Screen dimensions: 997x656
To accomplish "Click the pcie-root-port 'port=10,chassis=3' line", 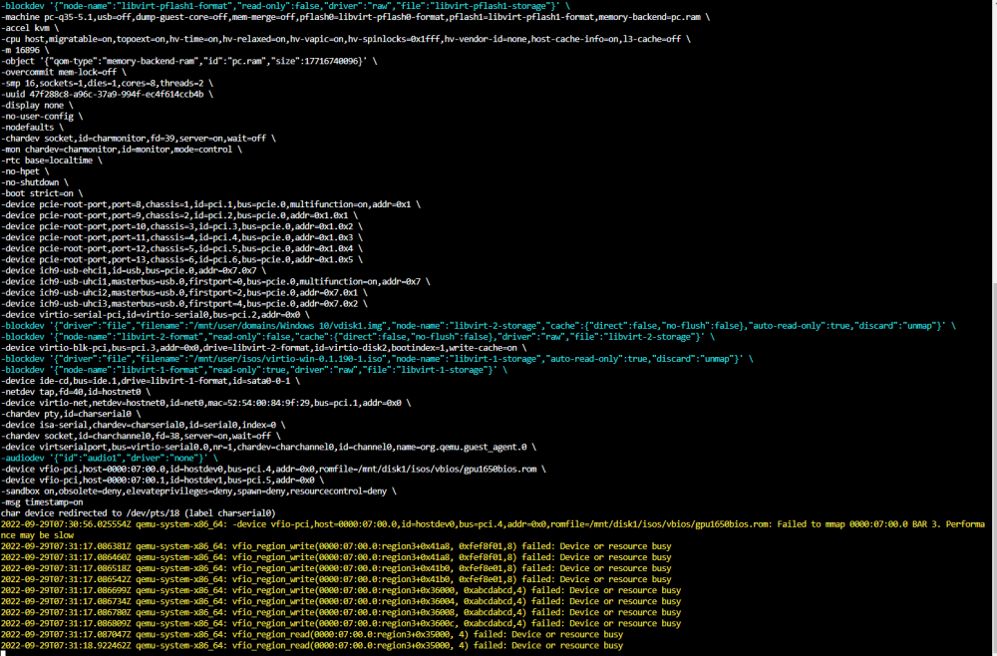I will (x=181, y=226).
